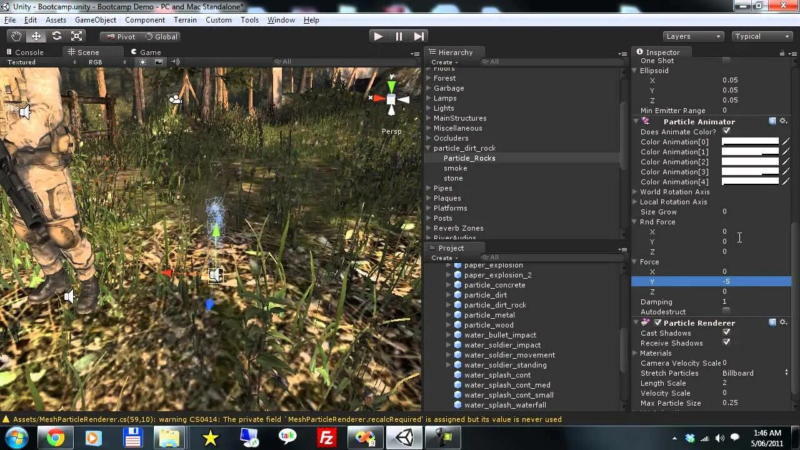Viewport: 800px width, 450px height.
Task: Toggle Particle Renderer enabled checkbox
Action: click(657, 322)
